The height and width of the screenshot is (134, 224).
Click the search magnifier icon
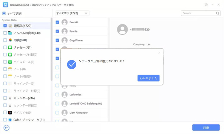click(x=217, y=13)
